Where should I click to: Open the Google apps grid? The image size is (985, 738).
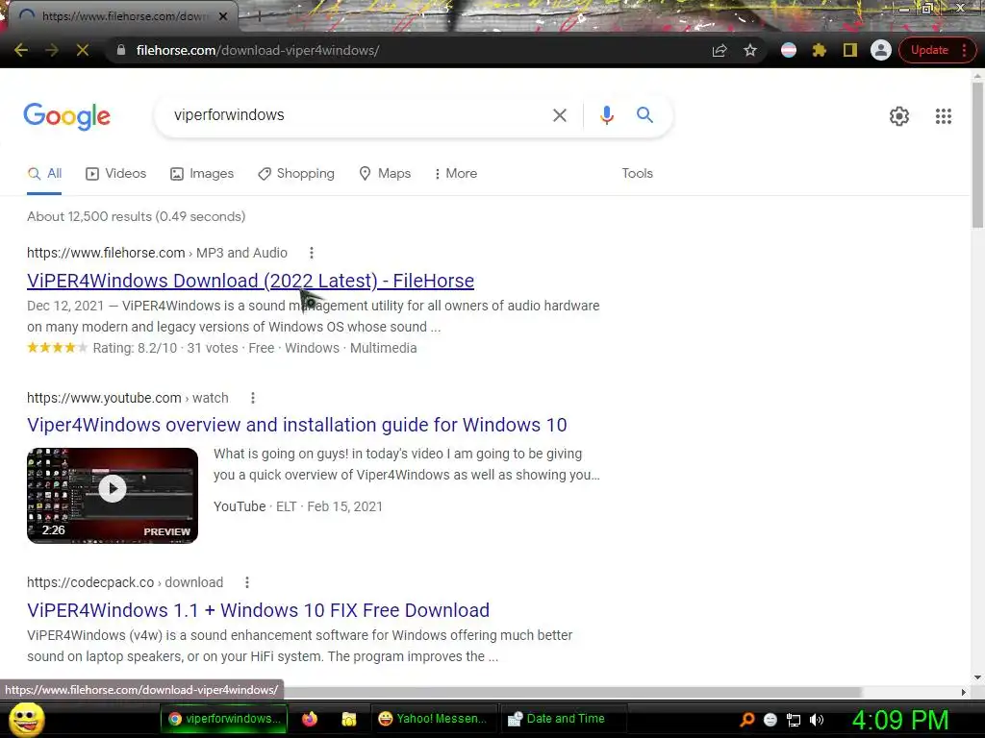coord(943,116)
